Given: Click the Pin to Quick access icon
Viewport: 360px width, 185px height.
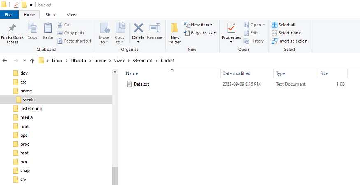Looking at the screenshot, I should [12, 28].
